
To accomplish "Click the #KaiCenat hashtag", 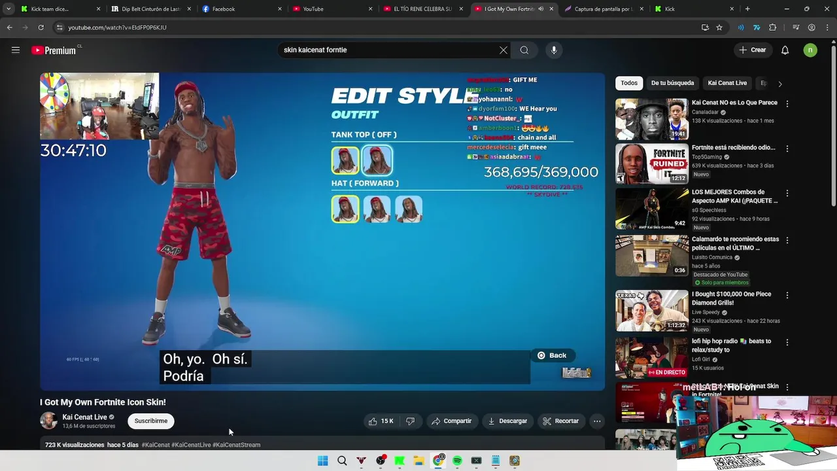I will [156, 445].
